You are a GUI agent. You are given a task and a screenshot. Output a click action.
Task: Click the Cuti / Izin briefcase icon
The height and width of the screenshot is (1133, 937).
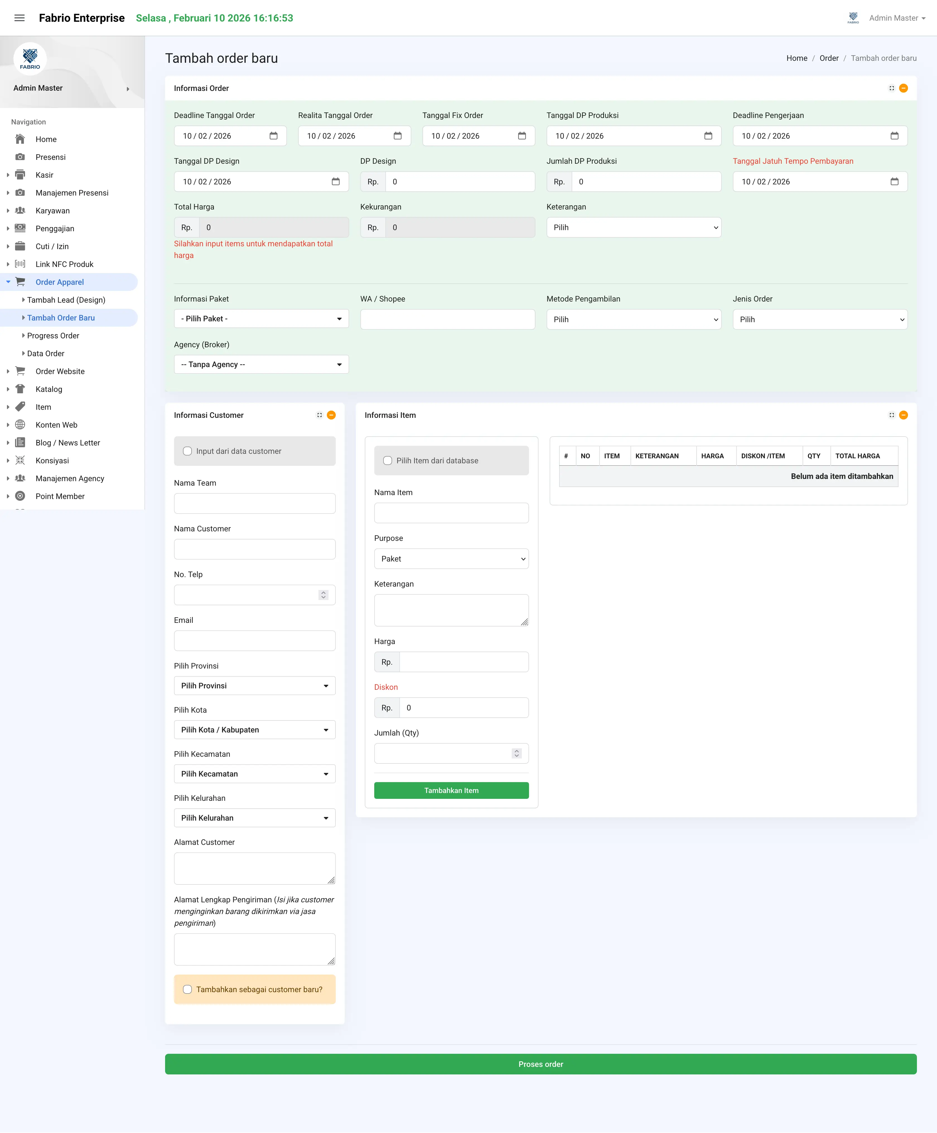tap(20, 246)
